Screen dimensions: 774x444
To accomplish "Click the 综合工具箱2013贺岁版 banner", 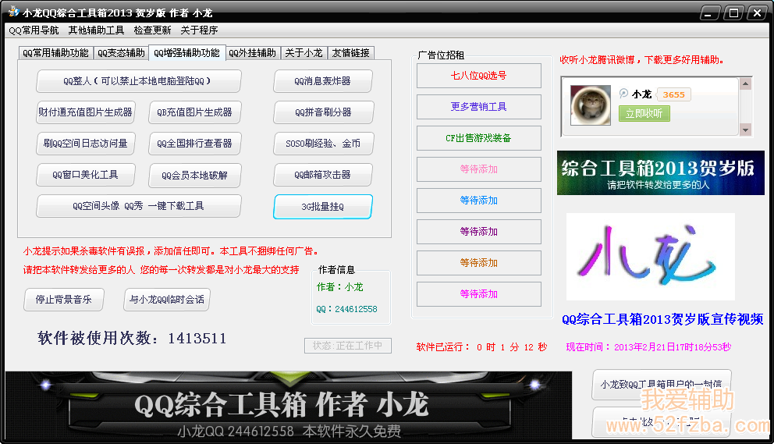I will coord(660,173).
